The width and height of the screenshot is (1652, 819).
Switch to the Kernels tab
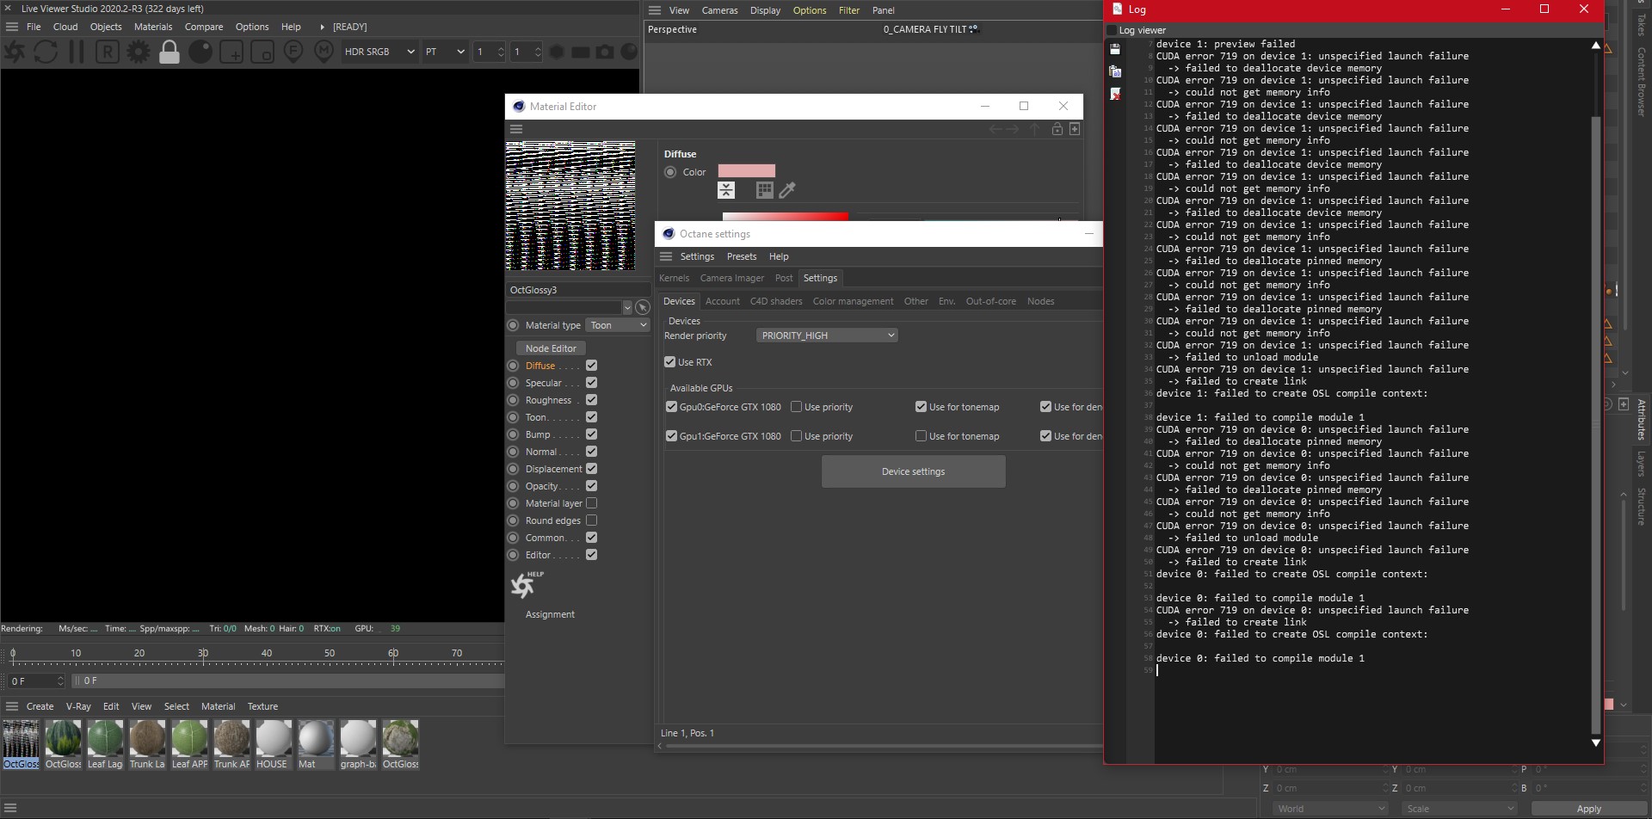tap(674, 278)
